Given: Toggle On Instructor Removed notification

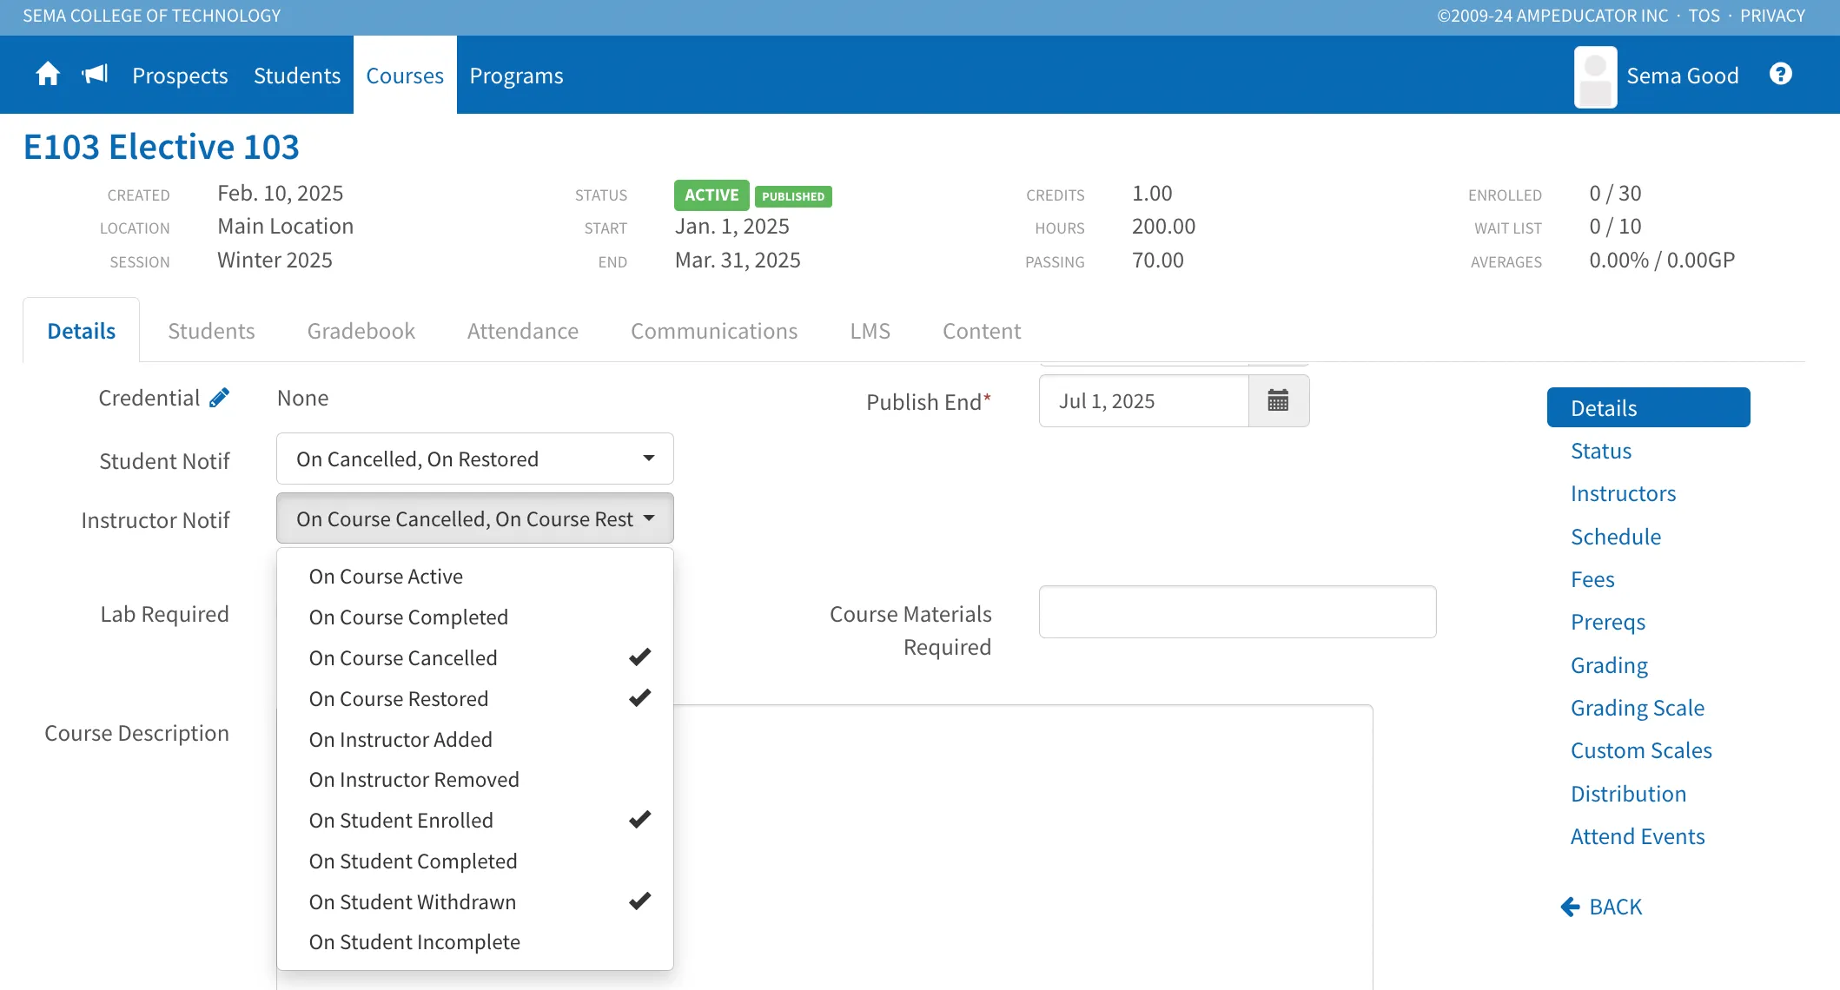Looking at the screenshot, I should (474, 780).
